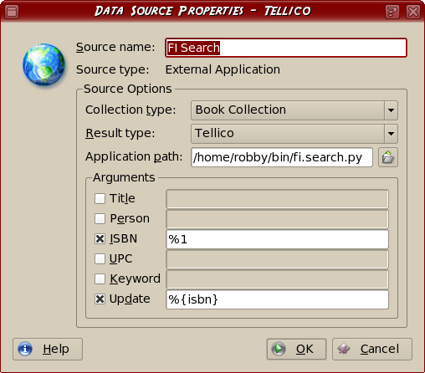Image resolution: width=425 pixels, height=373 pixels.
Task: Click the 'External Application' source type text
Action: tap(223, 69)
